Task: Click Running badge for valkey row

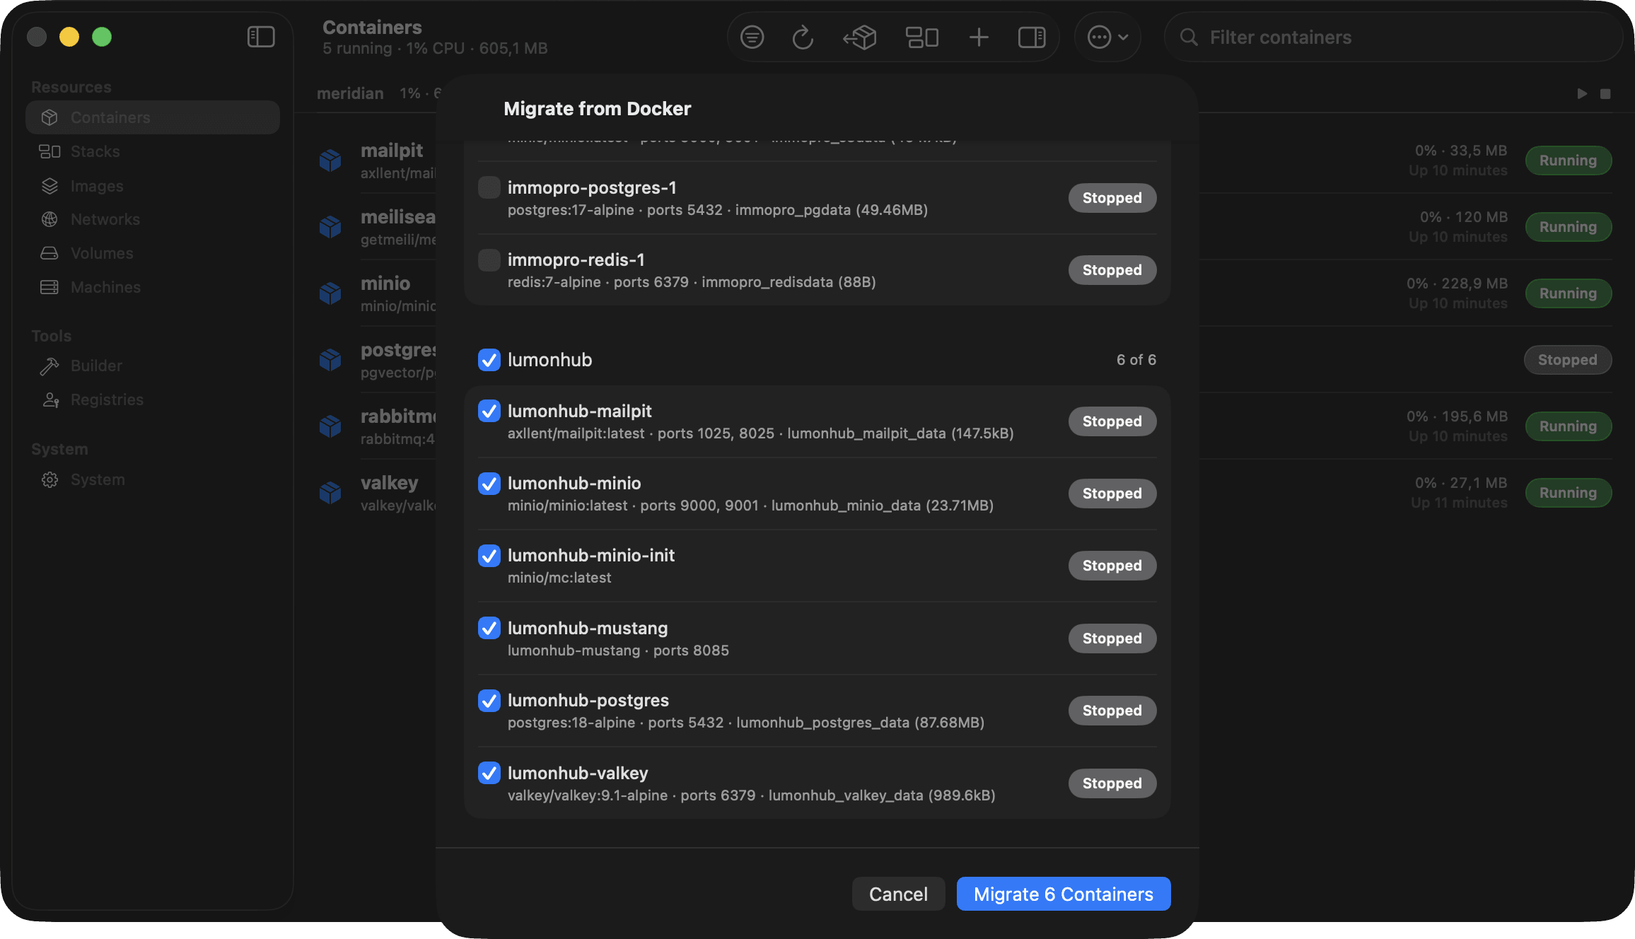Action: coord(1569,493)
